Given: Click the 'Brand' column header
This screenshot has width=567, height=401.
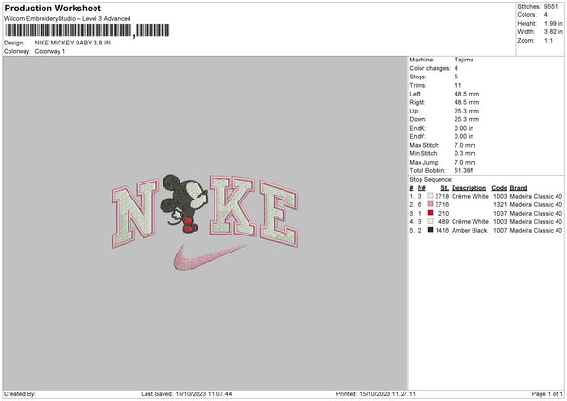Looking at the screenshot, I should [519, 188].
